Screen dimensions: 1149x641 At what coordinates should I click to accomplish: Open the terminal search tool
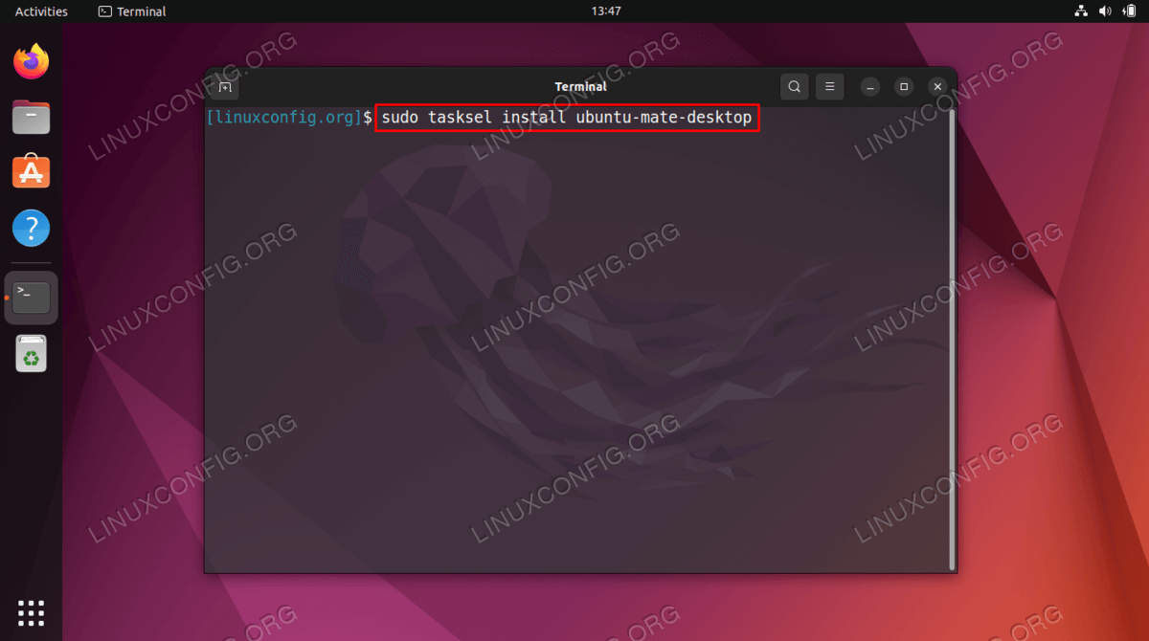pos(794,87)
